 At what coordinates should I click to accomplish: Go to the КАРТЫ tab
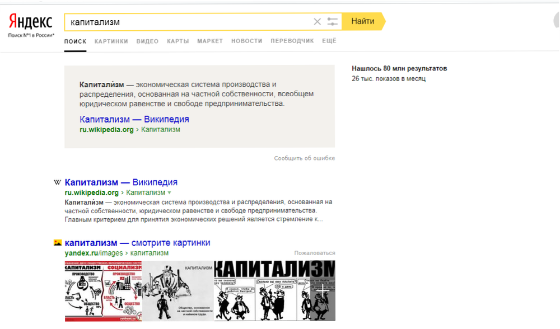pyautogui.click(x=178, y=41)
